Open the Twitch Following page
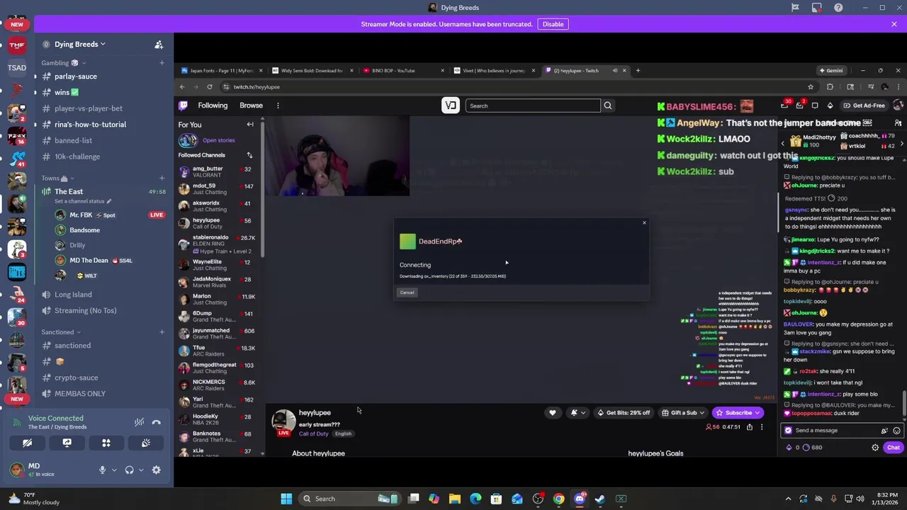907x510 pixels. (213, 106)
